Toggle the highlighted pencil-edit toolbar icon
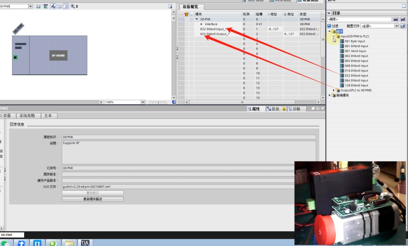Image resolution: width=408 pixels, height=246 pixels. click(53, 6)
